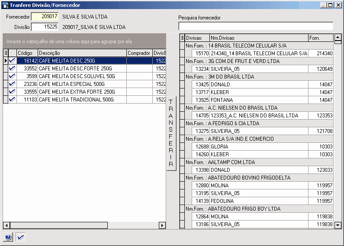Image resolution: width=344 pixels, height=246 pixels.
Task: Select group A.FEDRIGO & CIA LTDA
Action: click(259, 123)
